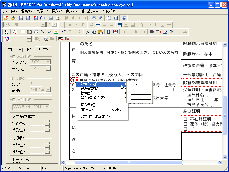Open help with the question mark icon
The image size is (229, 172).
(x=124, y=18)
